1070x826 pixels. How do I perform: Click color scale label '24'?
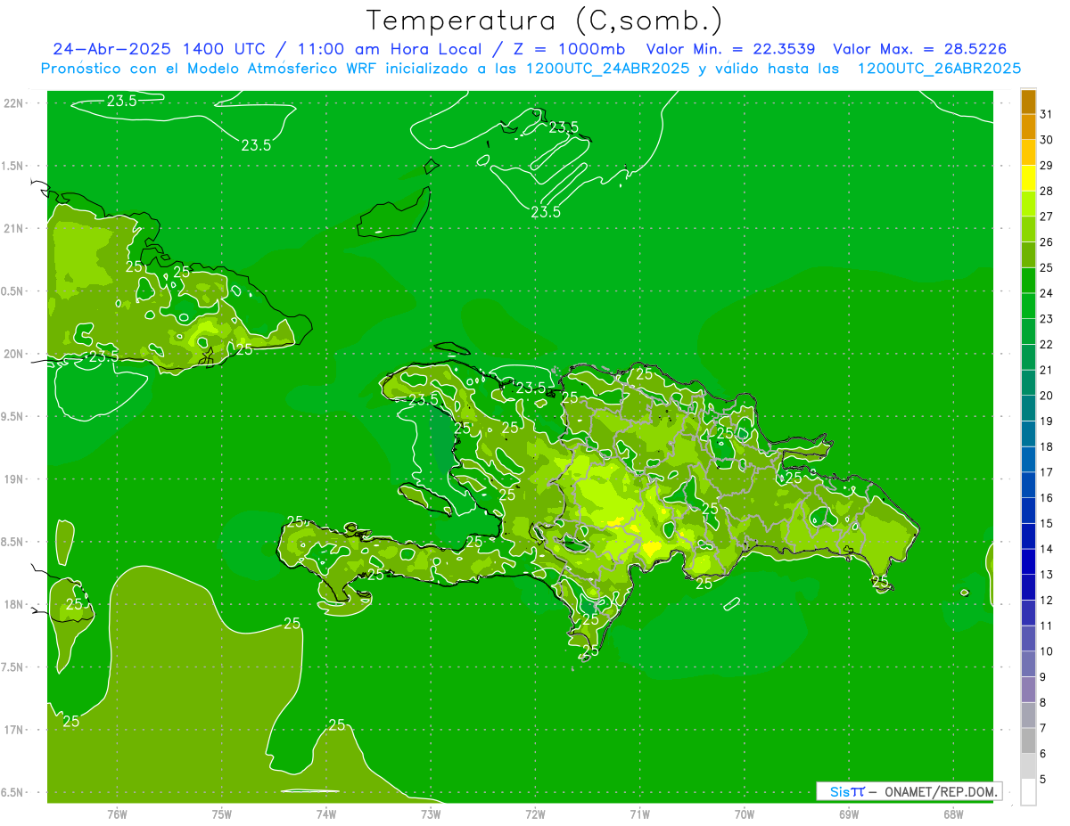point(1047,293)
